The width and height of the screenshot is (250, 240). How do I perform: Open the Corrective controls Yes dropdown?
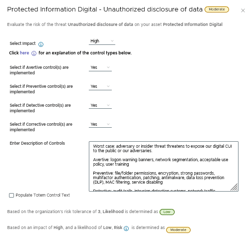[x=100, y=124]
